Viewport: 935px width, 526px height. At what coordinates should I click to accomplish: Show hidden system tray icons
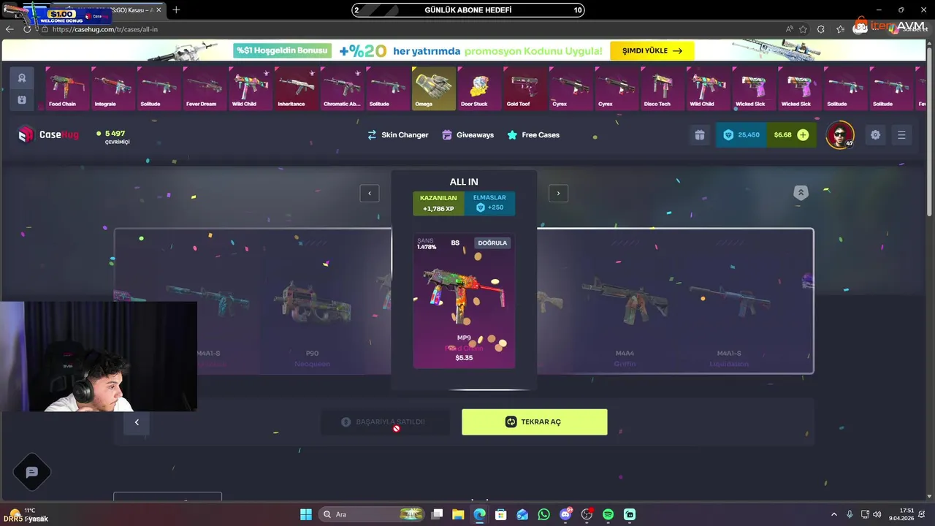834,514
